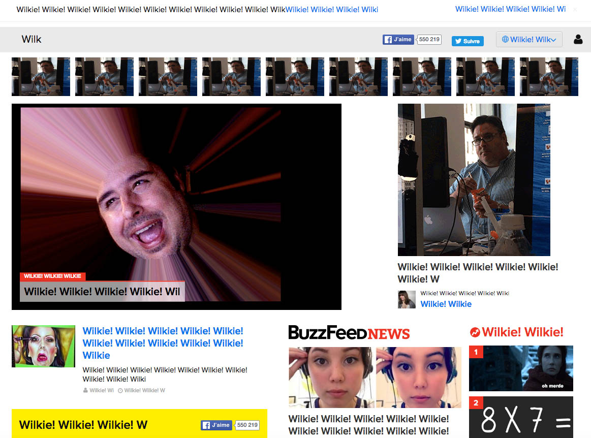
Task: Click the first thumbnail in the top image strip
Action: click(41, 77)
